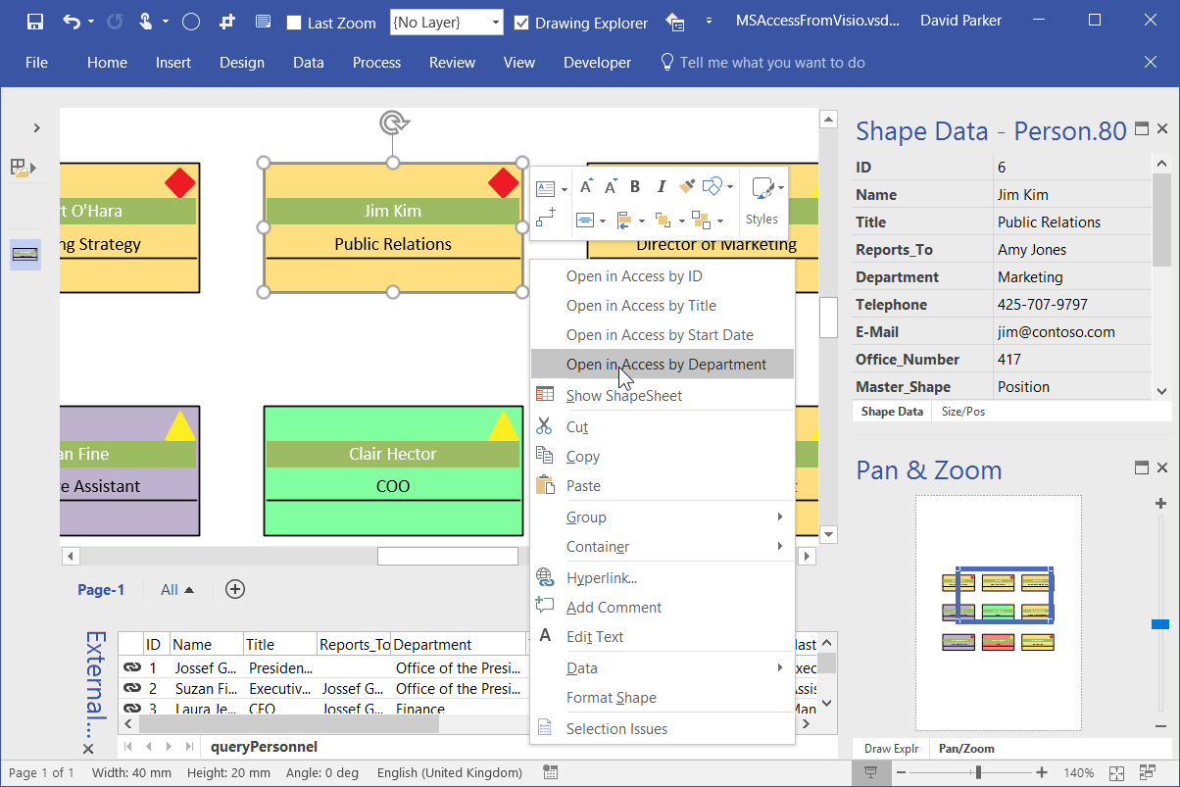Apply italic in the mini toolbar

[x=662, y=186]
